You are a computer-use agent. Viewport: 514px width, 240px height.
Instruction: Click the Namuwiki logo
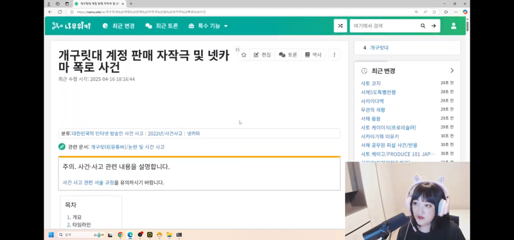click(x=71, y=26)
